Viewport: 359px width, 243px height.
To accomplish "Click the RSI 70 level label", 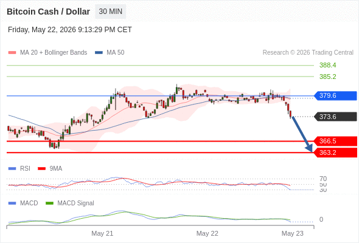I will pos(323,179).
